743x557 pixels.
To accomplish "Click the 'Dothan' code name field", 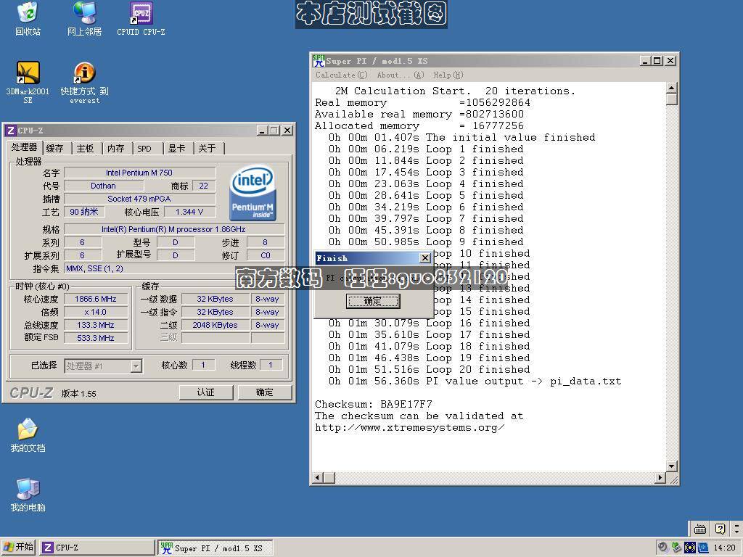I will click(x=103, y=186).
